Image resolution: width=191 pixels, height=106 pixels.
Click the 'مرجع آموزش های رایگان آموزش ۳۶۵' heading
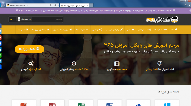[x=142, y=45]
